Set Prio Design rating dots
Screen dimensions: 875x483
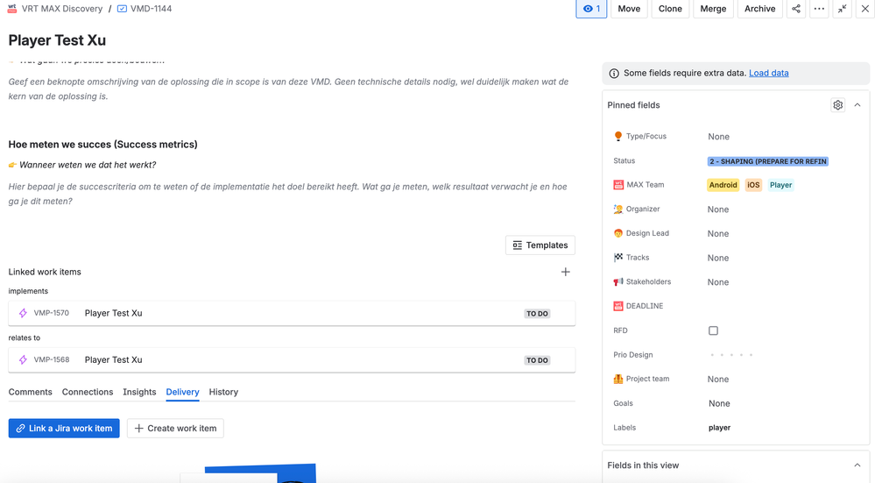(731, 355)
